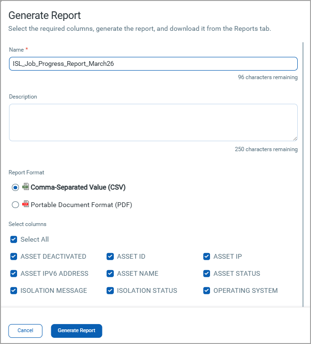Toggle the ASSET IPV6 ADDRESS checkbox
The width and height of the screenshot is (311, 344).
[x=14, y=273]
